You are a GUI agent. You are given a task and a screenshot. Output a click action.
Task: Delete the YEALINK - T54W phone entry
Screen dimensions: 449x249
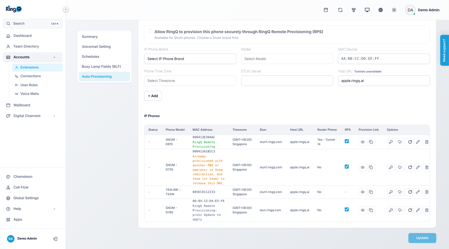(x=427, y=192)
